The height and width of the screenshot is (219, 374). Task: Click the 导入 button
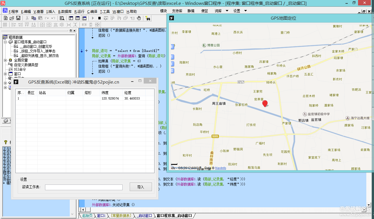tap(141, 187)
